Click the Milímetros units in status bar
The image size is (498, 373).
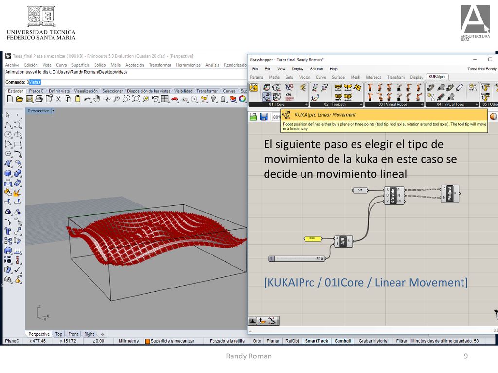tap(128, 341)
